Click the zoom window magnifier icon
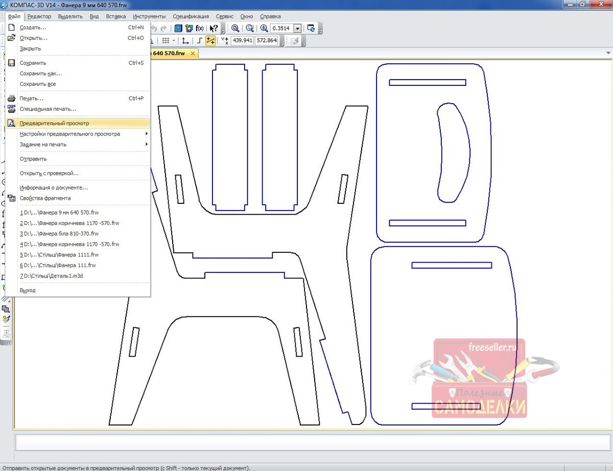Screen dimensions: 613x471 pos(235,29)
